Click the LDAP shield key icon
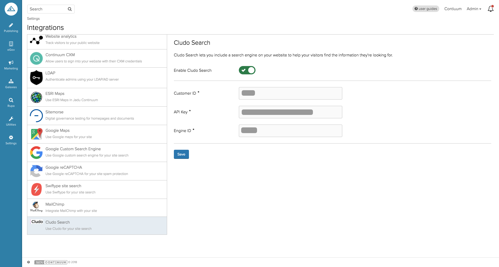Viewport: 499px width, 267px height. tap(36, 77)
